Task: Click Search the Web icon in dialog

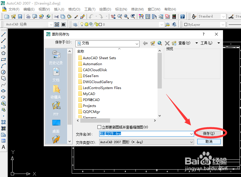Action: 160,43
